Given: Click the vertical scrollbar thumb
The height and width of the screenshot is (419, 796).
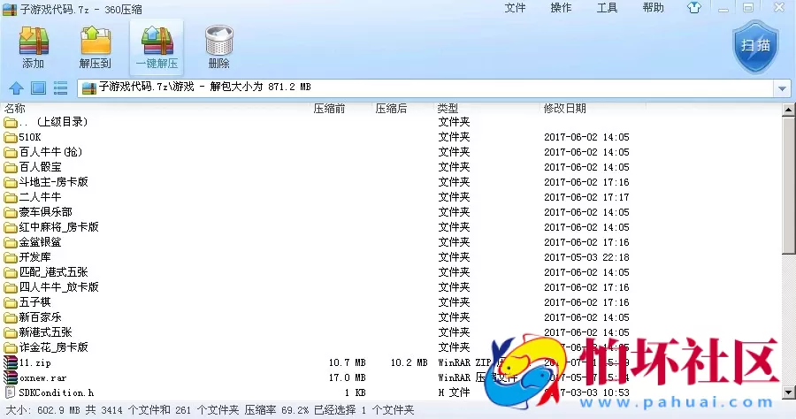Looking at the screenshot, I should pyautogui.click(x=788, y=185).
